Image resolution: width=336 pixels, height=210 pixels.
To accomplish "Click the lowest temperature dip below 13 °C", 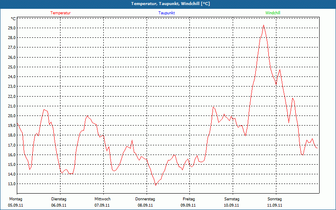I will 156,185.
